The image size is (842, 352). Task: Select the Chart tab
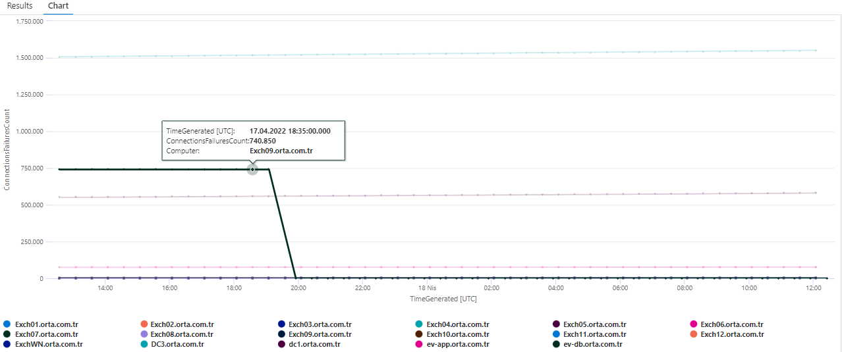click(59, 6)
